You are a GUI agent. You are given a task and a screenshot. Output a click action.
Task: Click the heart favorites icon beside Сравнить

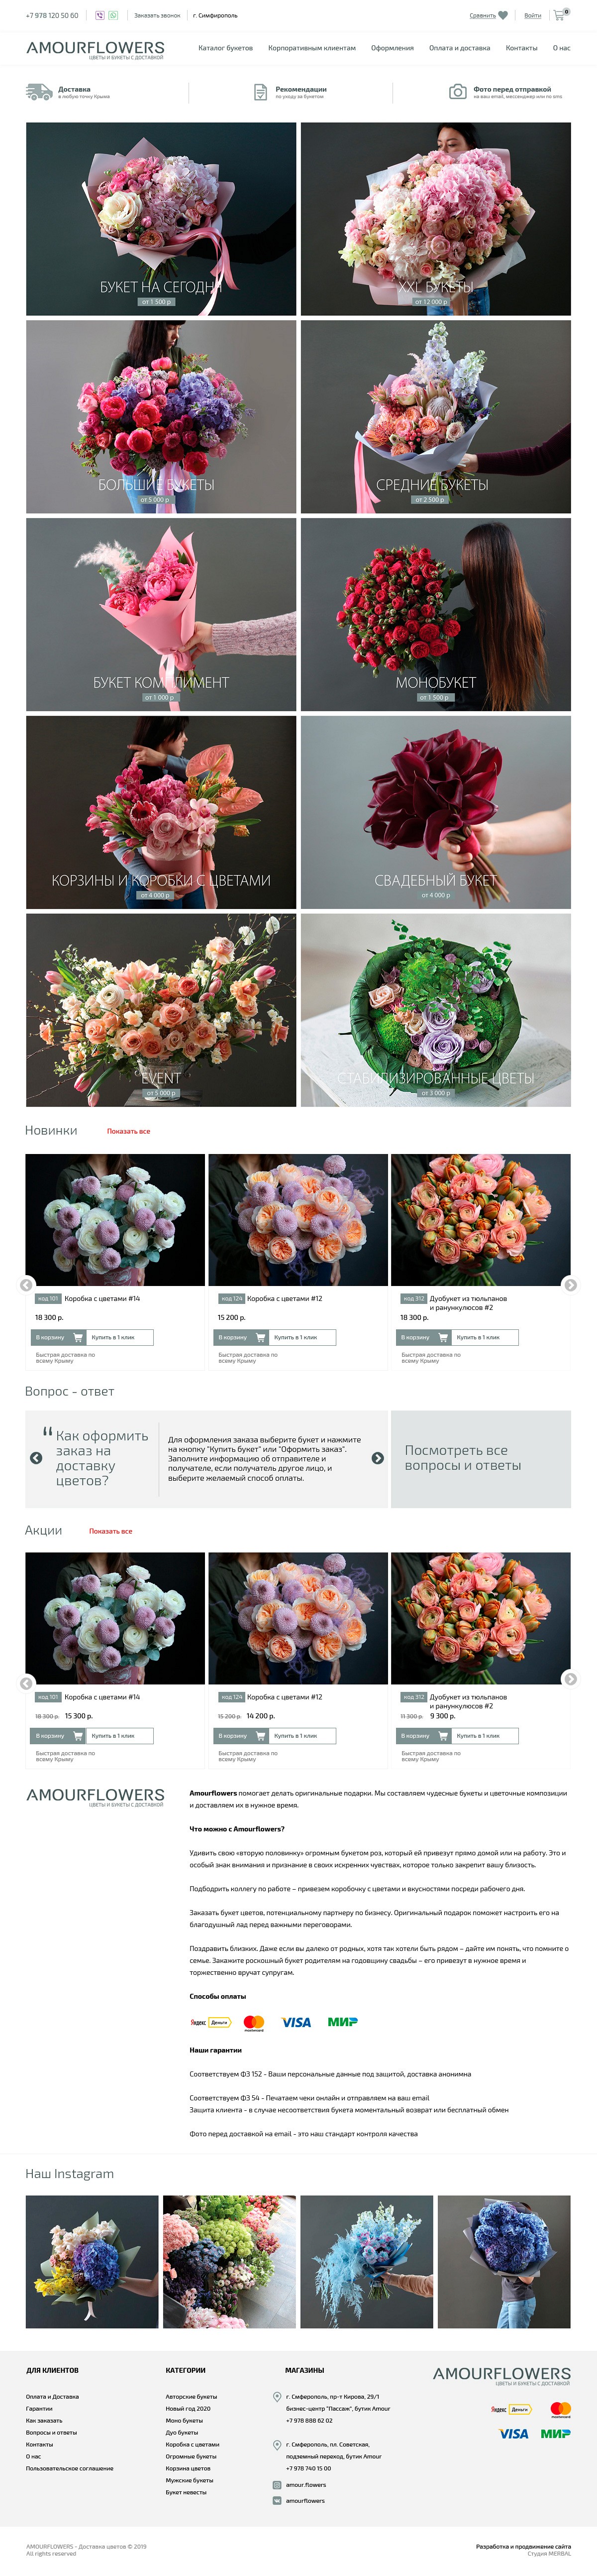coord(503,15)
